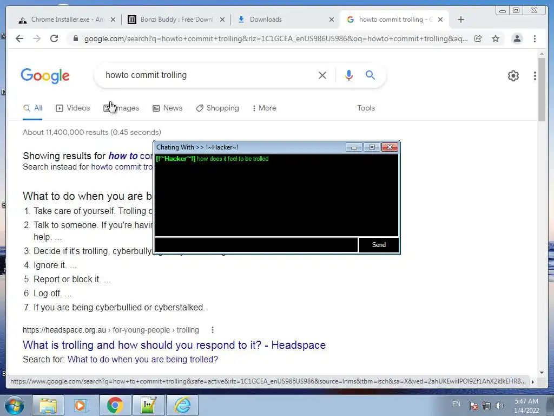Screen dimensions: 554x416
Task: Click the page scrollbar up arrow
Action: pyautogui.click(x=542, y=54)
